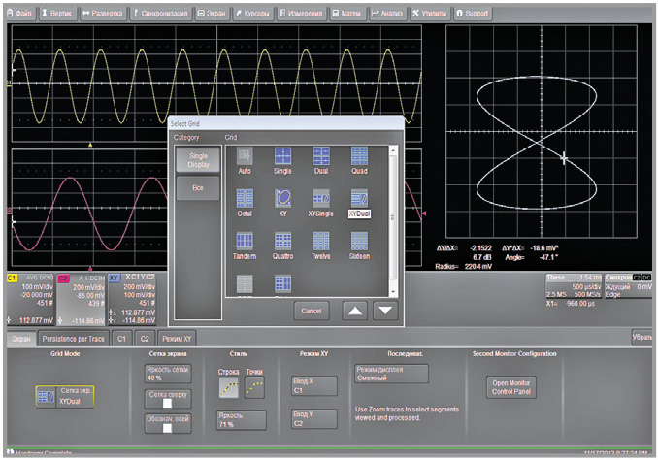This screenshot has width=658, height=460.
Task: Click Open Monitor Control Panel button
Action: (512, 386)
